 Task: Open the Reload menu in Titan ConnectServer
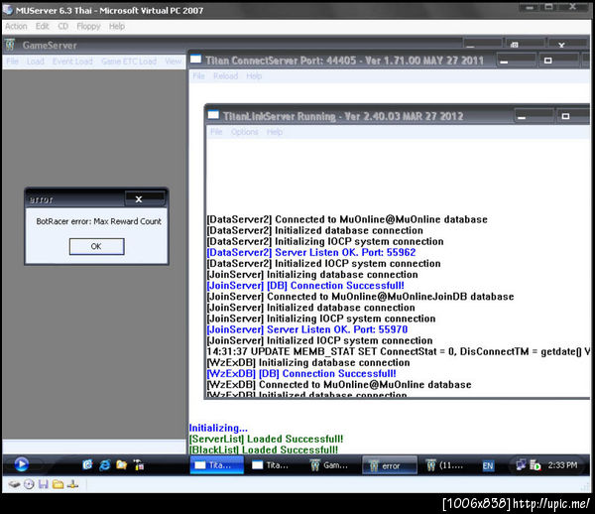tap(225, 76)
